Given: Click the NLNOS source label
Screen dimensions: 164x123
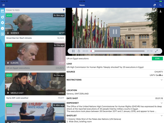Looking at the screenshot, I should pyautogui.click(x=61, y=38).
